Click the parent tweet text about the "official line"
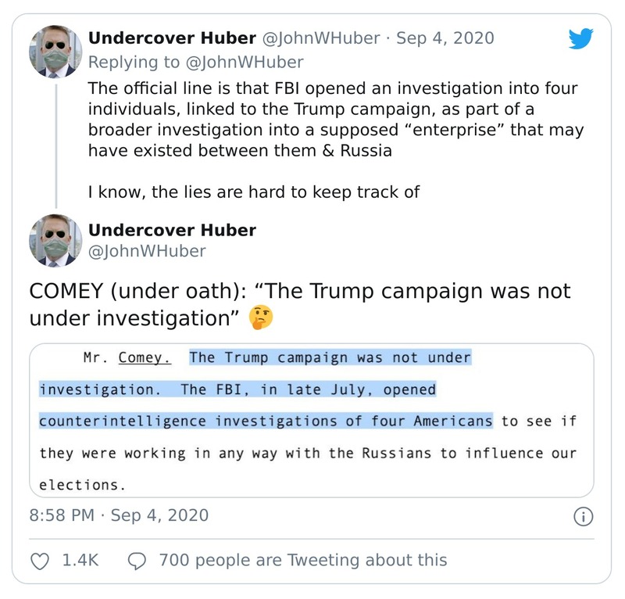 335,118
